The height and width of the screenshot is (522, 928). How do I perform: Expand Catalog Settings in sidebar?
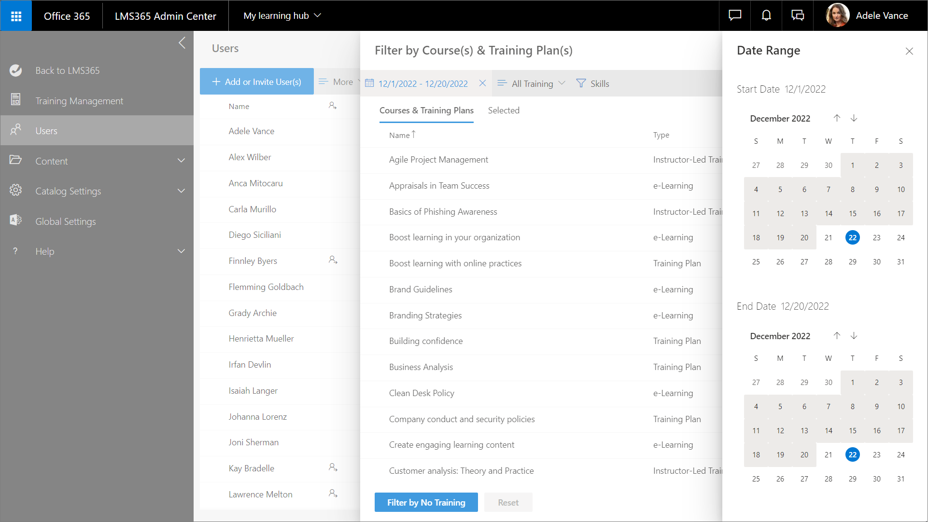(x=181, y=191)
